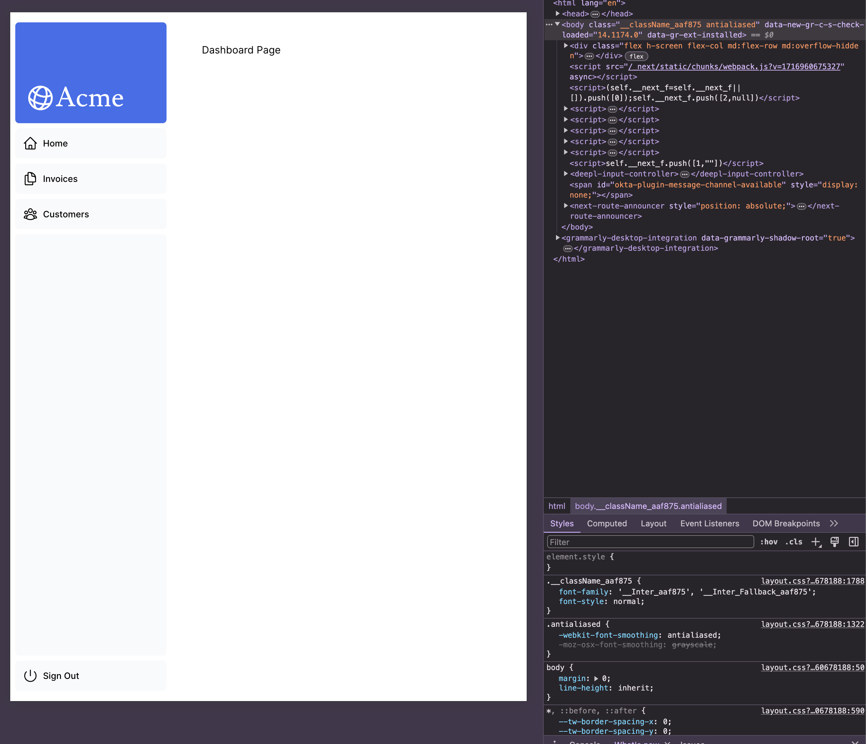Click the Acme globe logo icon

click(40, 98)
